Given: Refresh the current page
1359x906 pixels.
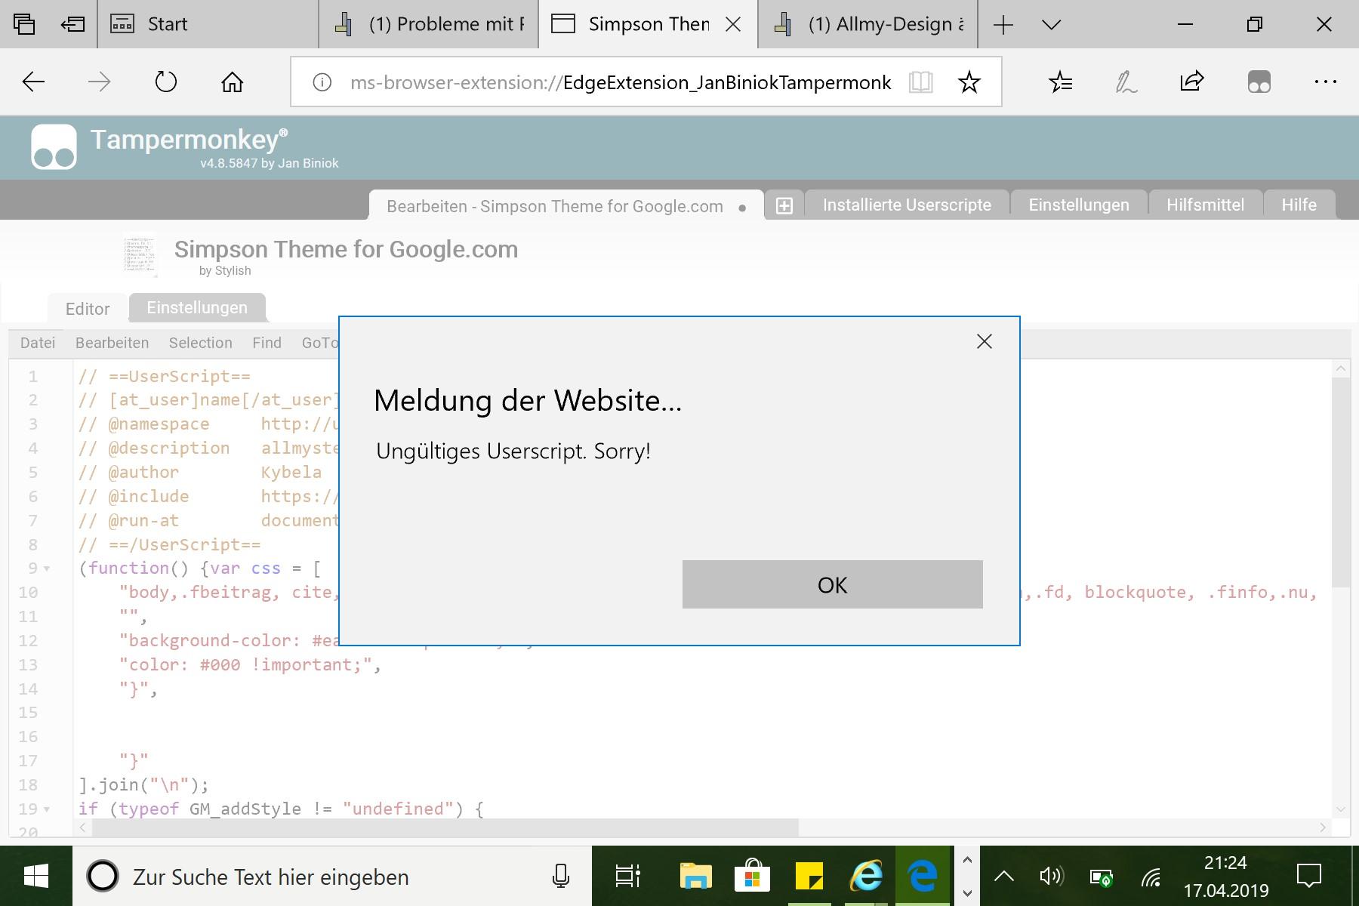Looking at the screenshot, I should pos(166,82).
